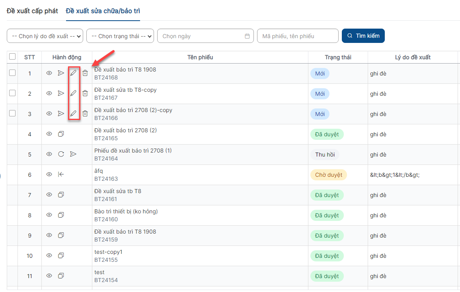Click the Chờ duyệt status badge
This screenshot has width=460, height=292.
329,175
